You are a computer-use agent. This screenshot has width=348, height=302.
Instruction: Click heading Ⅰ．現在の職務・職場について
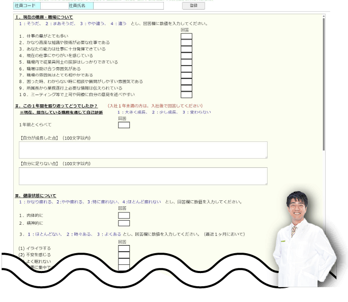pyautogui.click(x=44, y=17)
